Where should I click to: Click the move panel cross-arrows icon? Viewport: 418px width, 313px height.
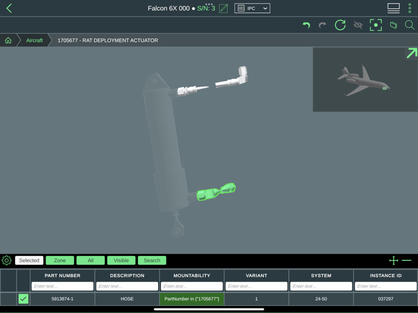pos(394,260)
